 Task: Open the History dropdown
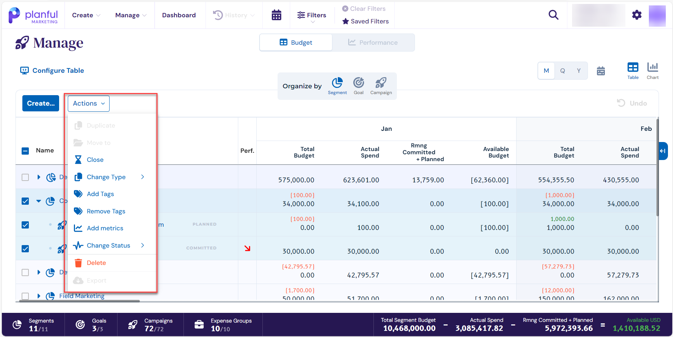234,15
